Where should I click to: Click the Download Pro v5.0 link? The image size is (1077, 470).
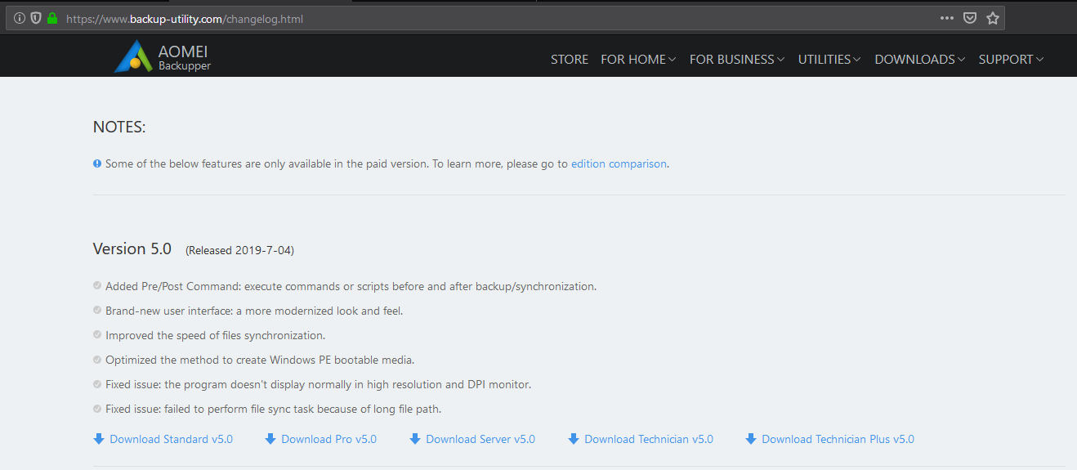[x=328, y=439]
